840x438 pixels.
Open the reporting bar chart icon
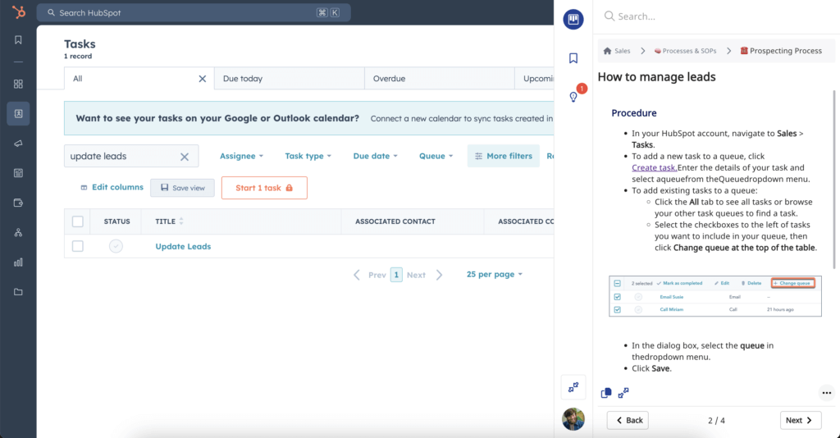(x=18, y=262)
